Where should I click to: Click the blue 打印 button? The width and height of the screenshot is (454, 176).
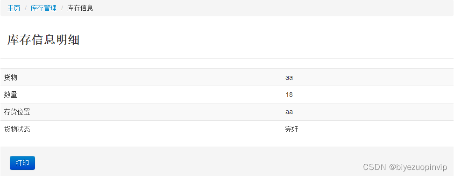[22, 163]
